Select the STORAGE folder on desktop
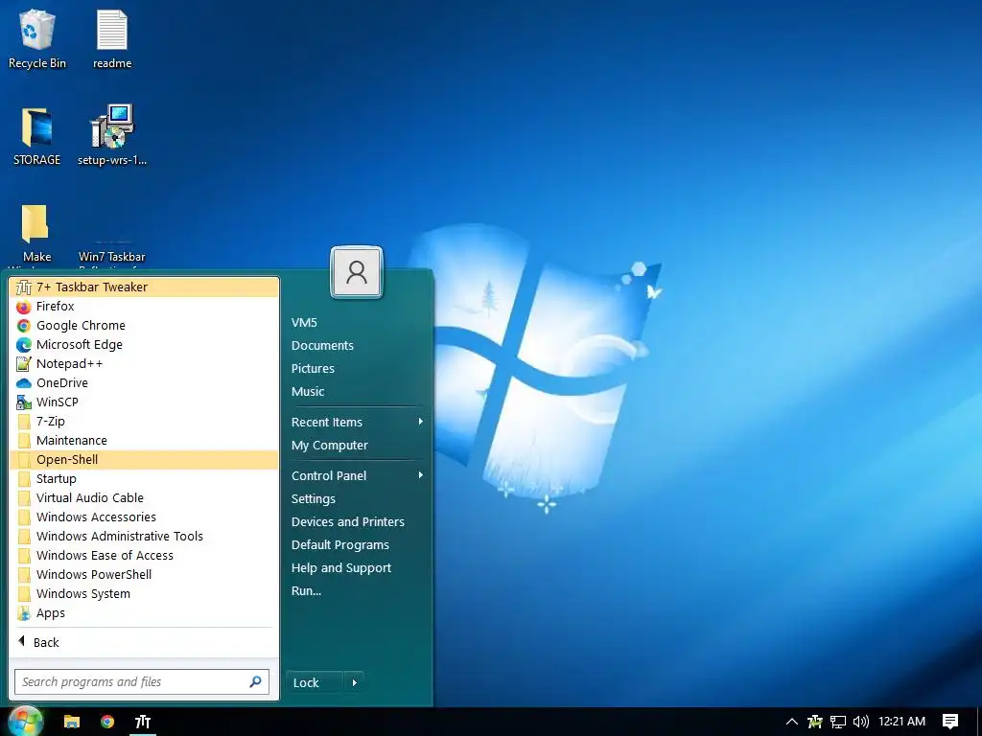Viewport: 982px width, 736px height. pyautogui.click(x=37, y=136)
